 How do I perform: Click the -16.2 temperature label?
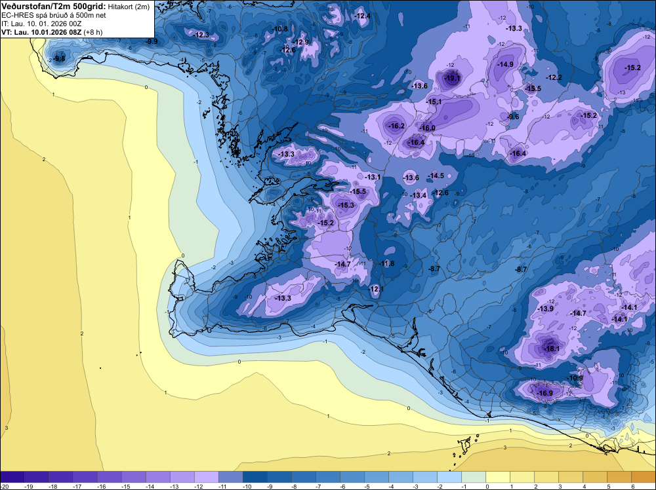pos(397,126)
